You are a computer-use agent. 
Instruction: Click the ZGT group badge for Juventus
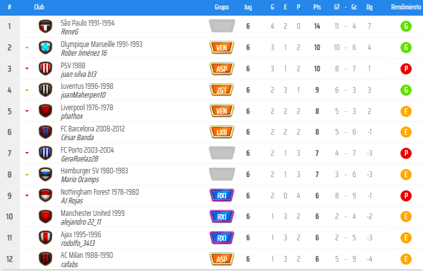221,89
